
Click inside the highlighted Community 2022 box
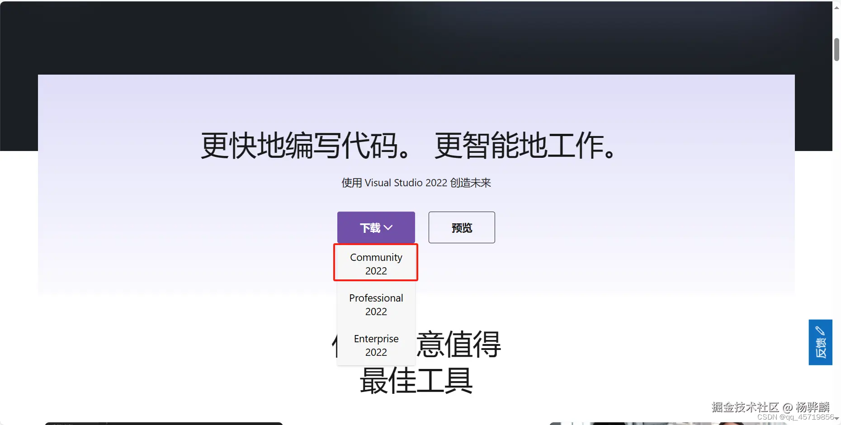pos(376,263)
